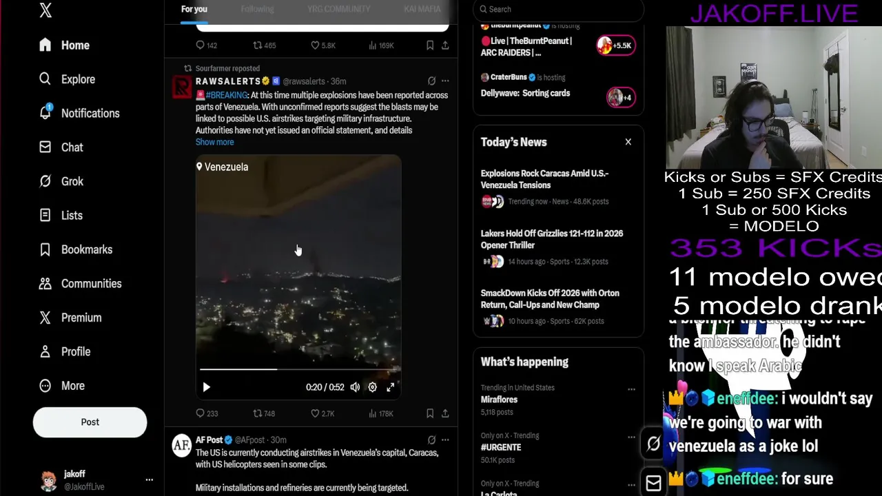Switch to Following tab
Image resolution: width=882 pixels, height=496 pixels.
[257, 9]
